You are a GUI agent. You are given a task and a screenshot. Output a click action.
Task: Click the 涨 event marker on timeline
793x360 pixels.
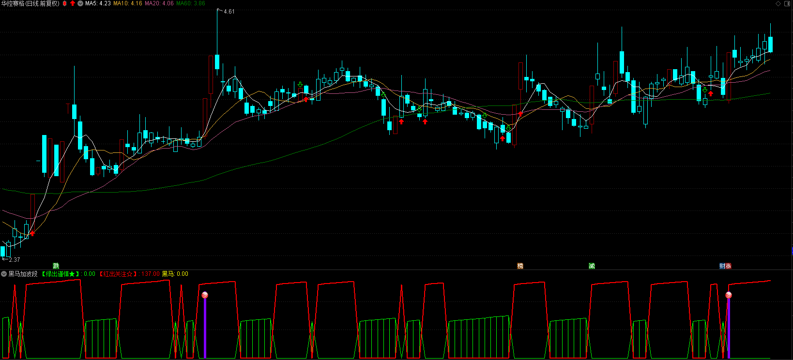pos(729,266)
